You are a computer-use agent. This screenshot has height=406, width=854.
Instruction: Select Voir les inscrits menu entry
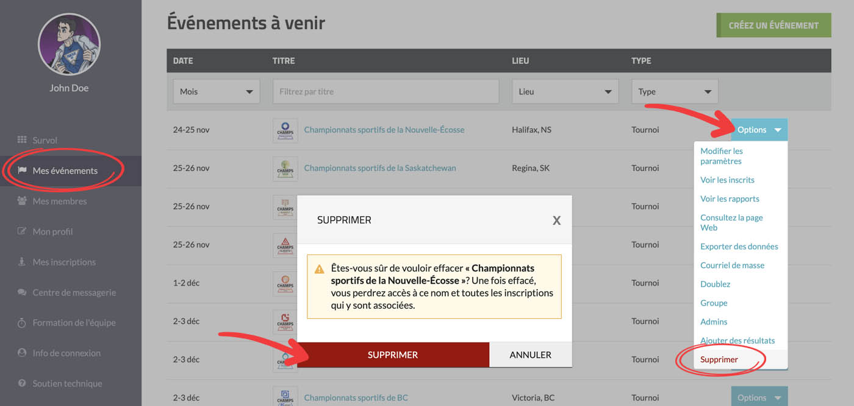click(727, 180)
